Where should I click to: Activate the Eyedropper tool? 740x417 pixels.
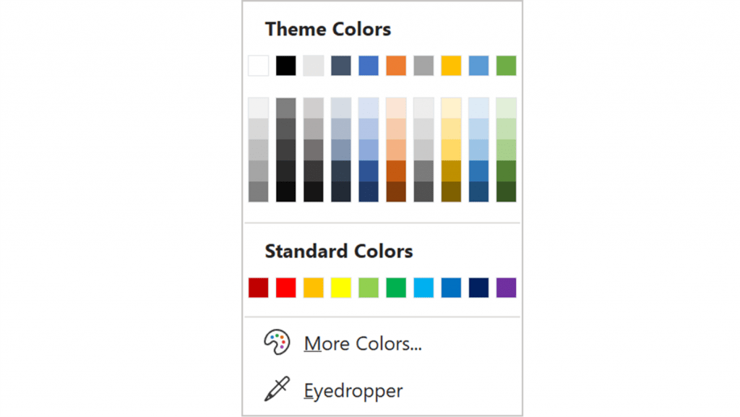click(x=353, y=390)
